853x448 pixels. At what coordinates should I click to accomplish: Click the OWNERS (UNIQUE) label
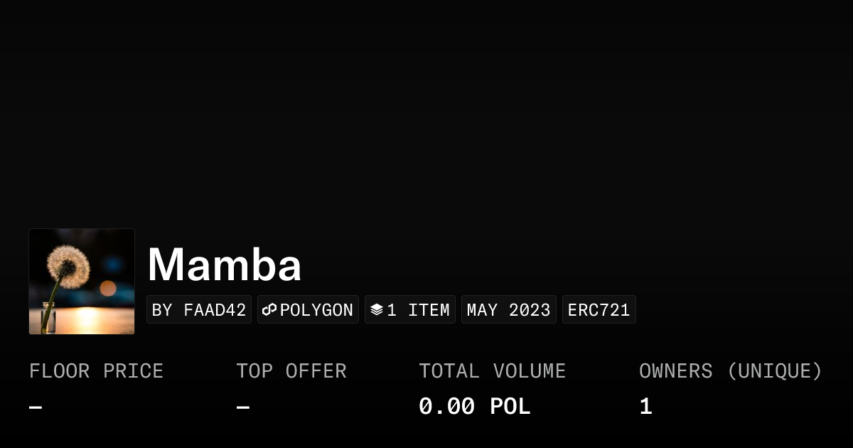point(730,371)
